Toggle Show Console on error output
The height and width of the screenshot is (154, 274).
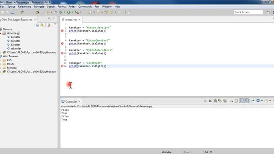[x=246, y=101]
